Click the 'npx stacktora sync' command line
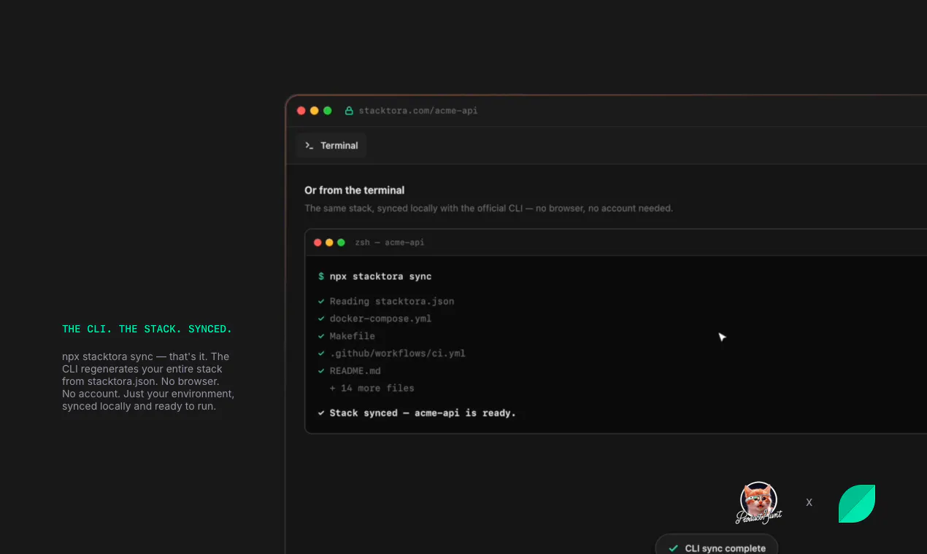The width and height of the screenshot is (927, 554). coord(380,277)
